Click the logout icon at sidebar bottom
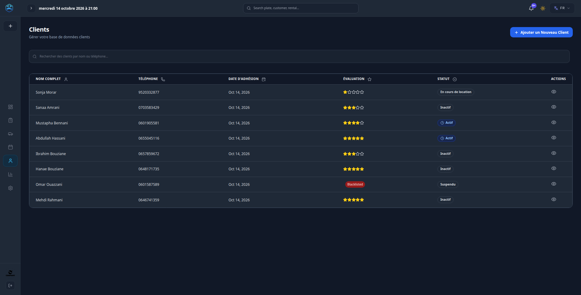 pyautogui.click(x=10, y=286)
